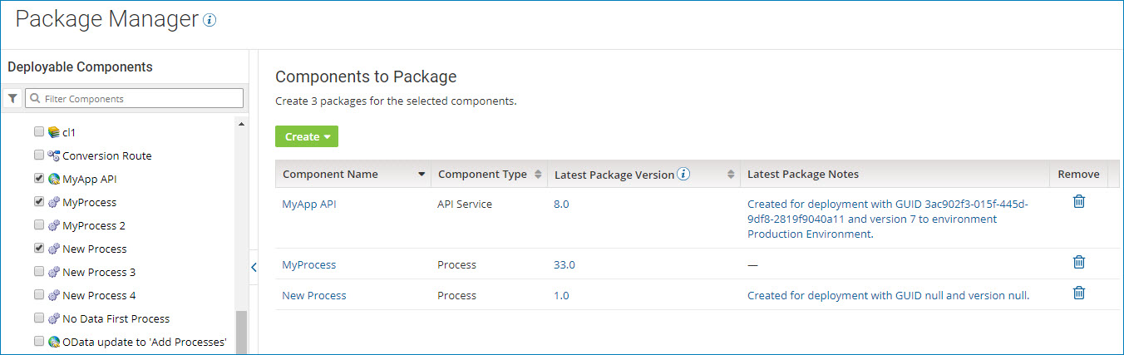Collapse the left panel with chevron
The height and width of the screenshot is (355, 1124).
click(254, 267)
